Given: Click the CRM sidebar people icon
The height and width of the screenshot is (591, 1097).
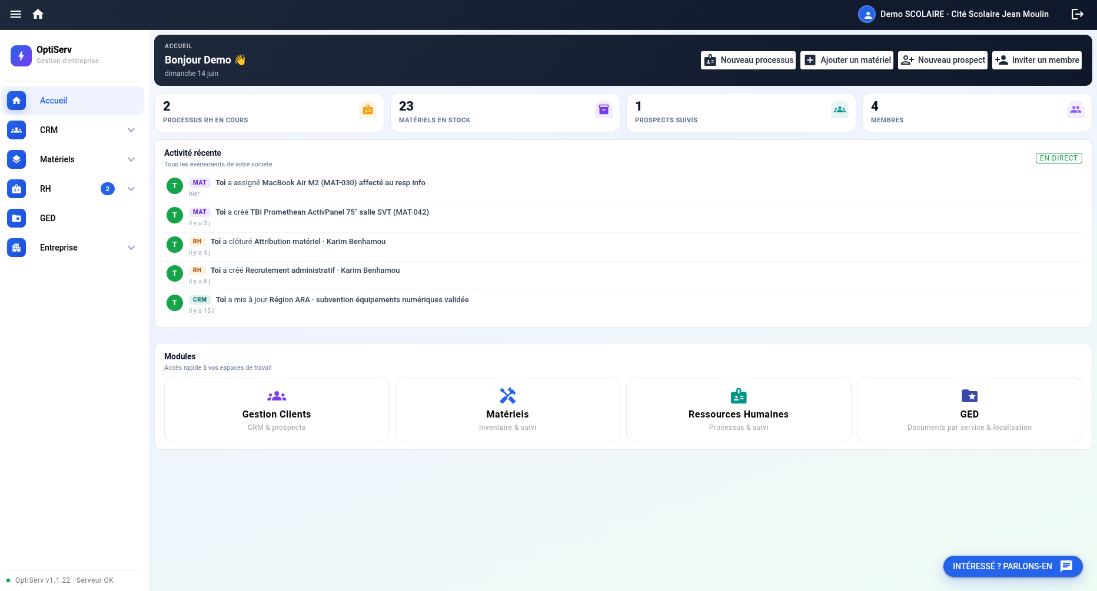Looking at the screenshot, I should click(x=16, y=130).
